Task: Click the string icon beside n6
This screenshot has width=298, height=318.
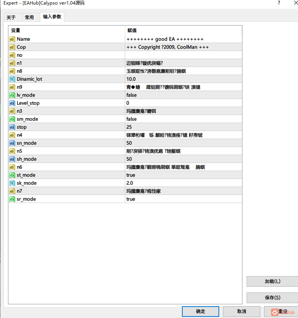Action: point(12,167)
